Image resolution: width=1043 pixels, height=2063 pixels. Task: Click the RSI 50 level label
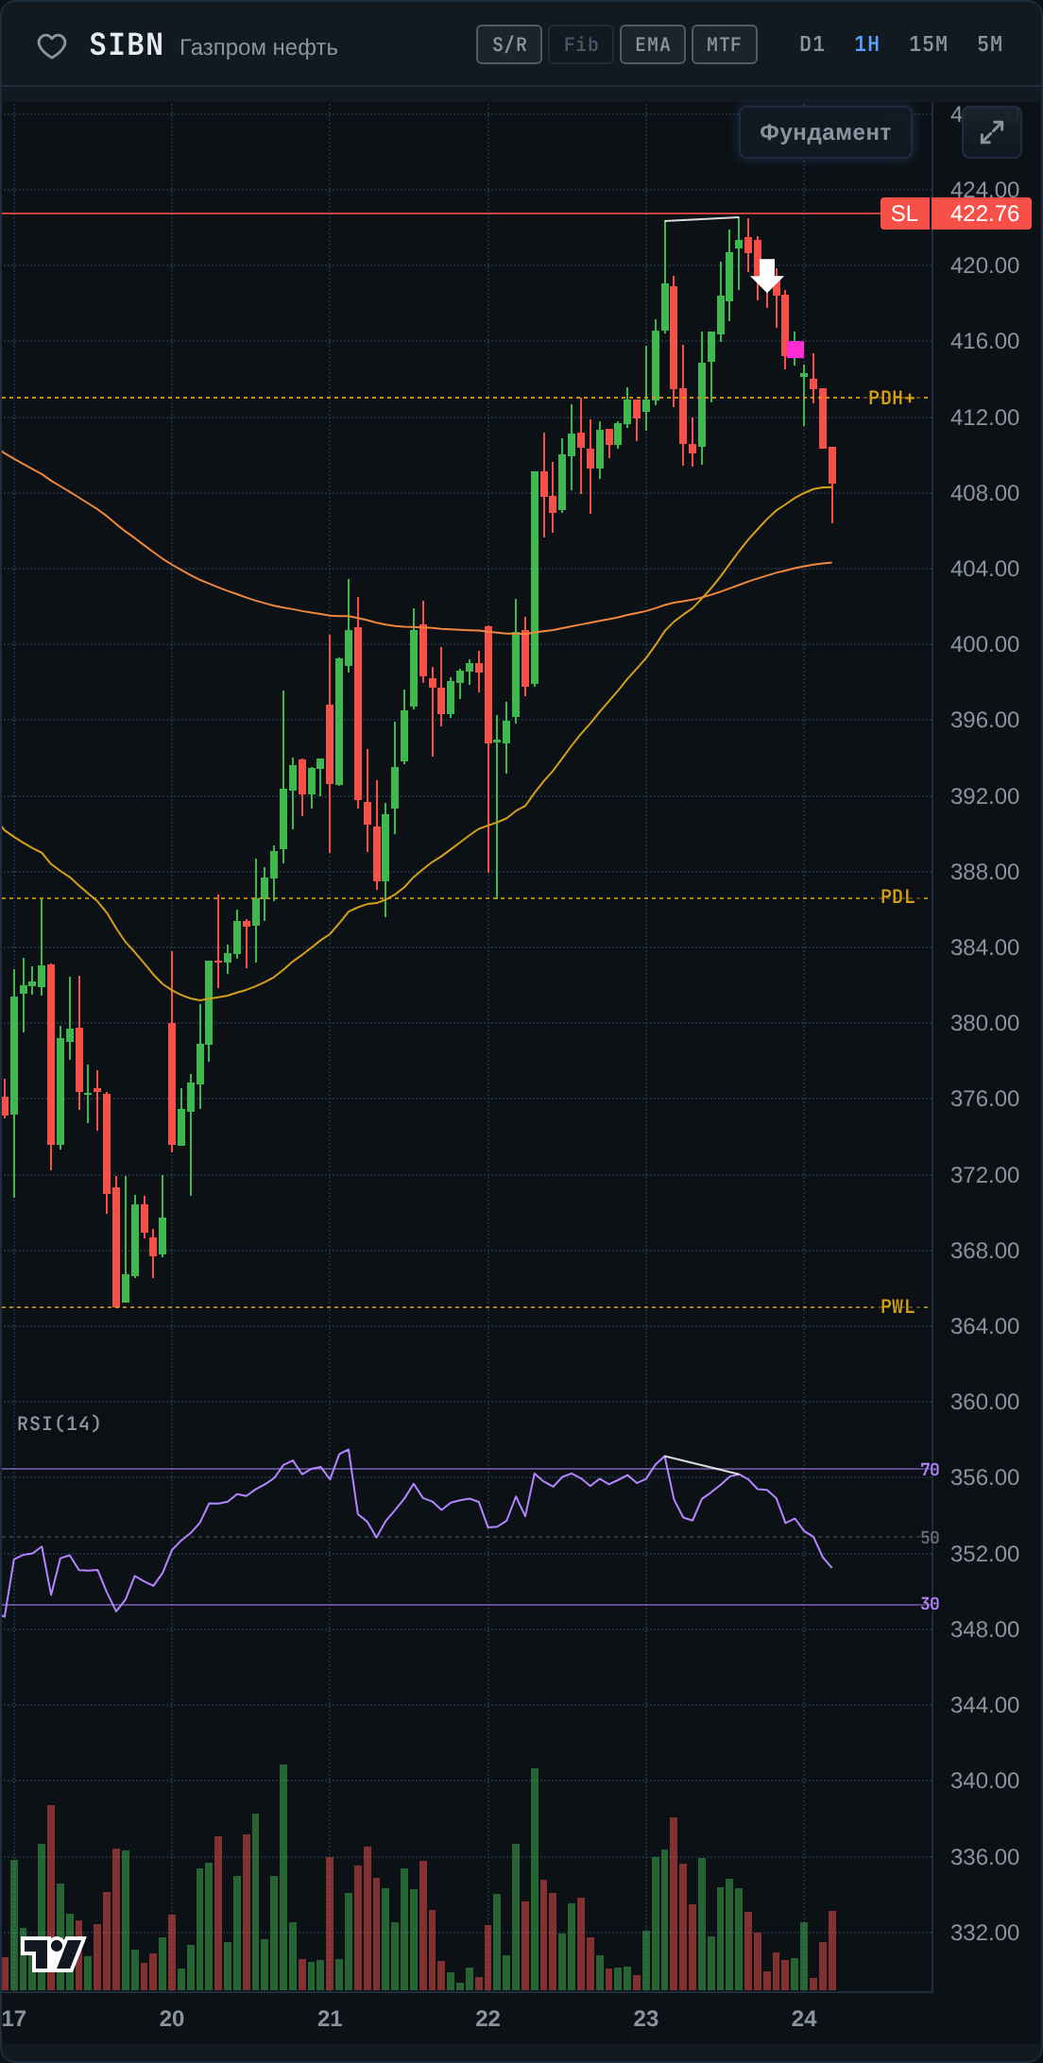930,1538
